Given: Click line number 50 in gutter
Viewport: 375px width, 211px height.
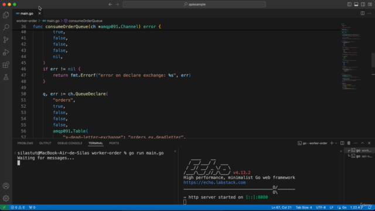Looking at the screenshot, I should (x=23, y=94).
